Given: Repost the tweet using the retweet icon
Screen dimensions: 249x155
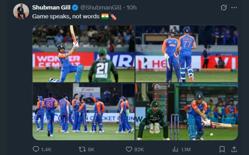Looking at the screenshot, I should point(82,149).
